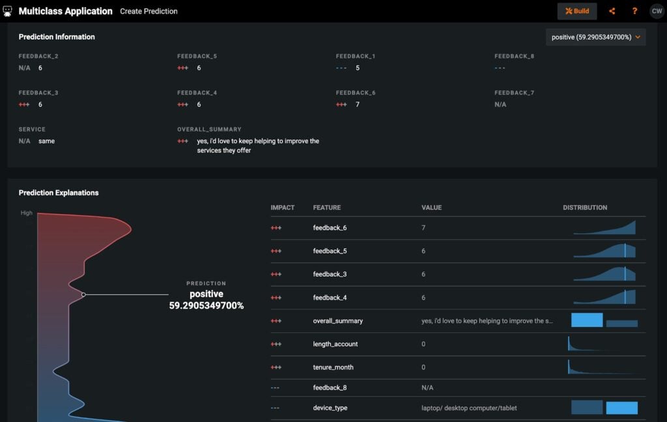Sort by the IMPACT column header
Image resolution: width=667 pixels, height=422 pixels.
(x=283, y=208)
